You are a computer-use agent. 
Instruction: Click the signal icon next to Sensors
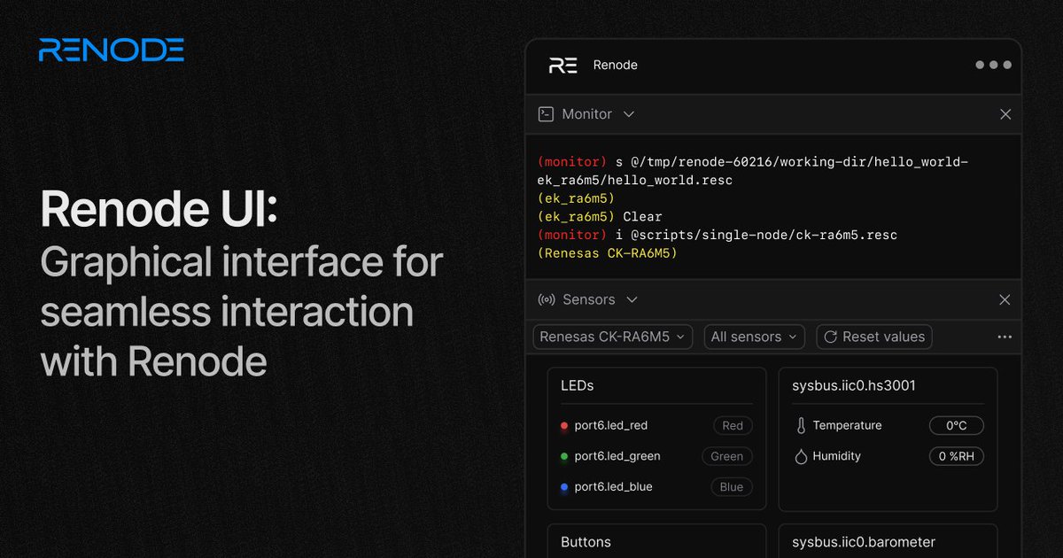(x=547, y=299)
